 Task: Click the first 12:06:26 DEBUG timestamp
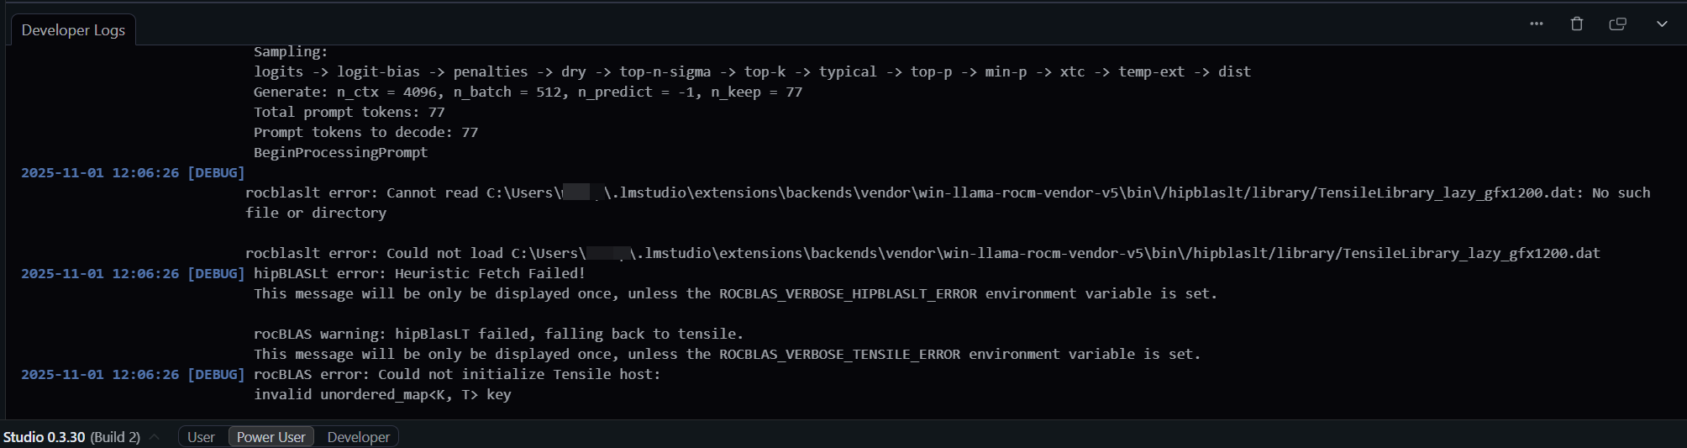pos(133,173)
